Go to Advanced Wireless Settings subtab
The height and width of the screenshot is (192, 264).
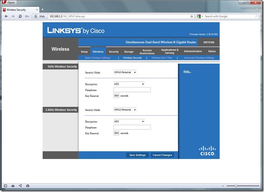click(x=199, y=58)
